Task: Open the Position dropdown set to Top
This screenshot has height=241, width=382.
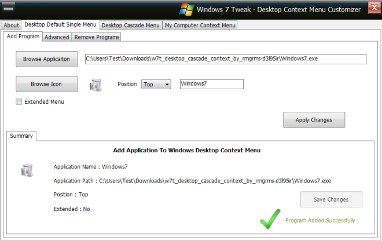Action: (x=156, y=85)
